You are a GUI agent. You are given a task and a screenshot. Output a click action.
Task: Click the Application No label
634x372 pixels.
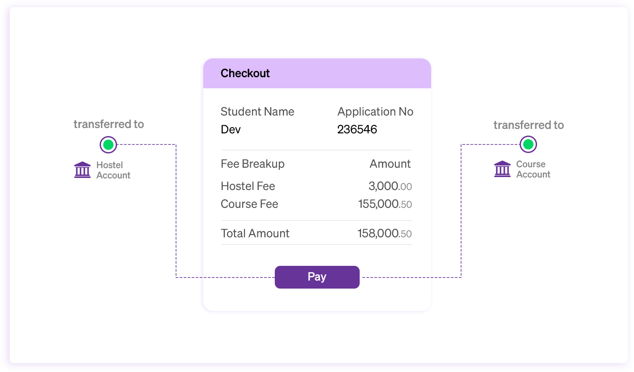(375, 112)
